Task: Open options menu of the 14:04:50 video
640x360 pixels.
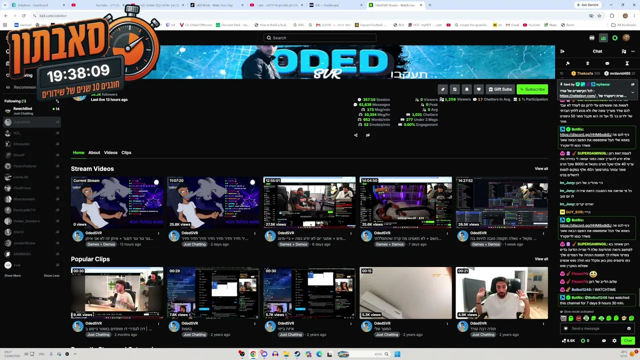Action: pyautogui.click(x=447, y=233)
